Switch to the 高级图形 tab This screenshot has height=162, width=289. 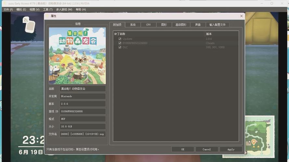click(x=181, y=25)
